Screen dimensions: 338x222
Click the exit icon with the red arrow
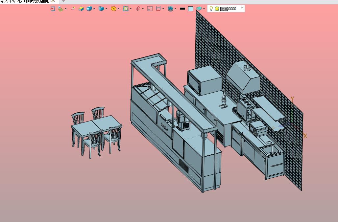[52, 9]
